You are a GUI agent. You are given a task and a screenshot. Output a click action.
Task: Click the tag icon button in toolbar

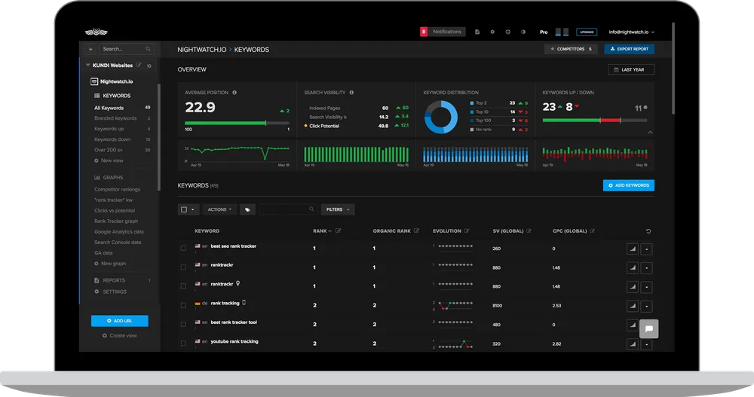coord(247,209)
